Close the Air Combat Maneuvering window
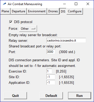This screenshot has height=102, width=94. point(88,4)
